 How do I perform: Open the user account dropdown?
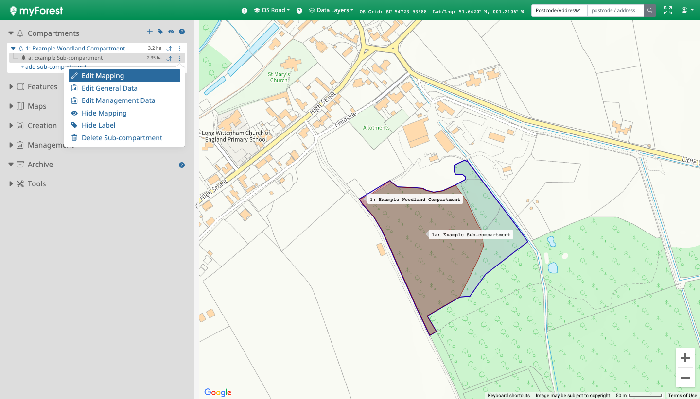[687, 10]
